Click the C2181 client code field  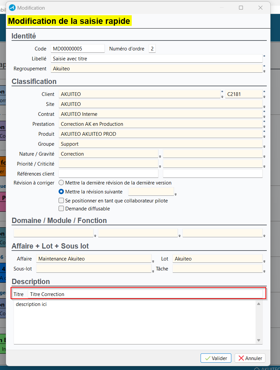click(x=244, y=94)
